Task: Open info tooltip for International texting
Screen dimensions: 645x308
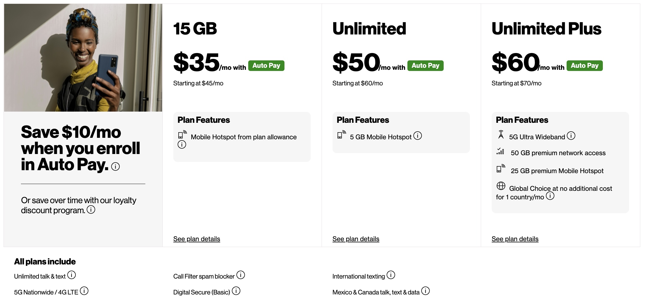Action: pos(391,276)
